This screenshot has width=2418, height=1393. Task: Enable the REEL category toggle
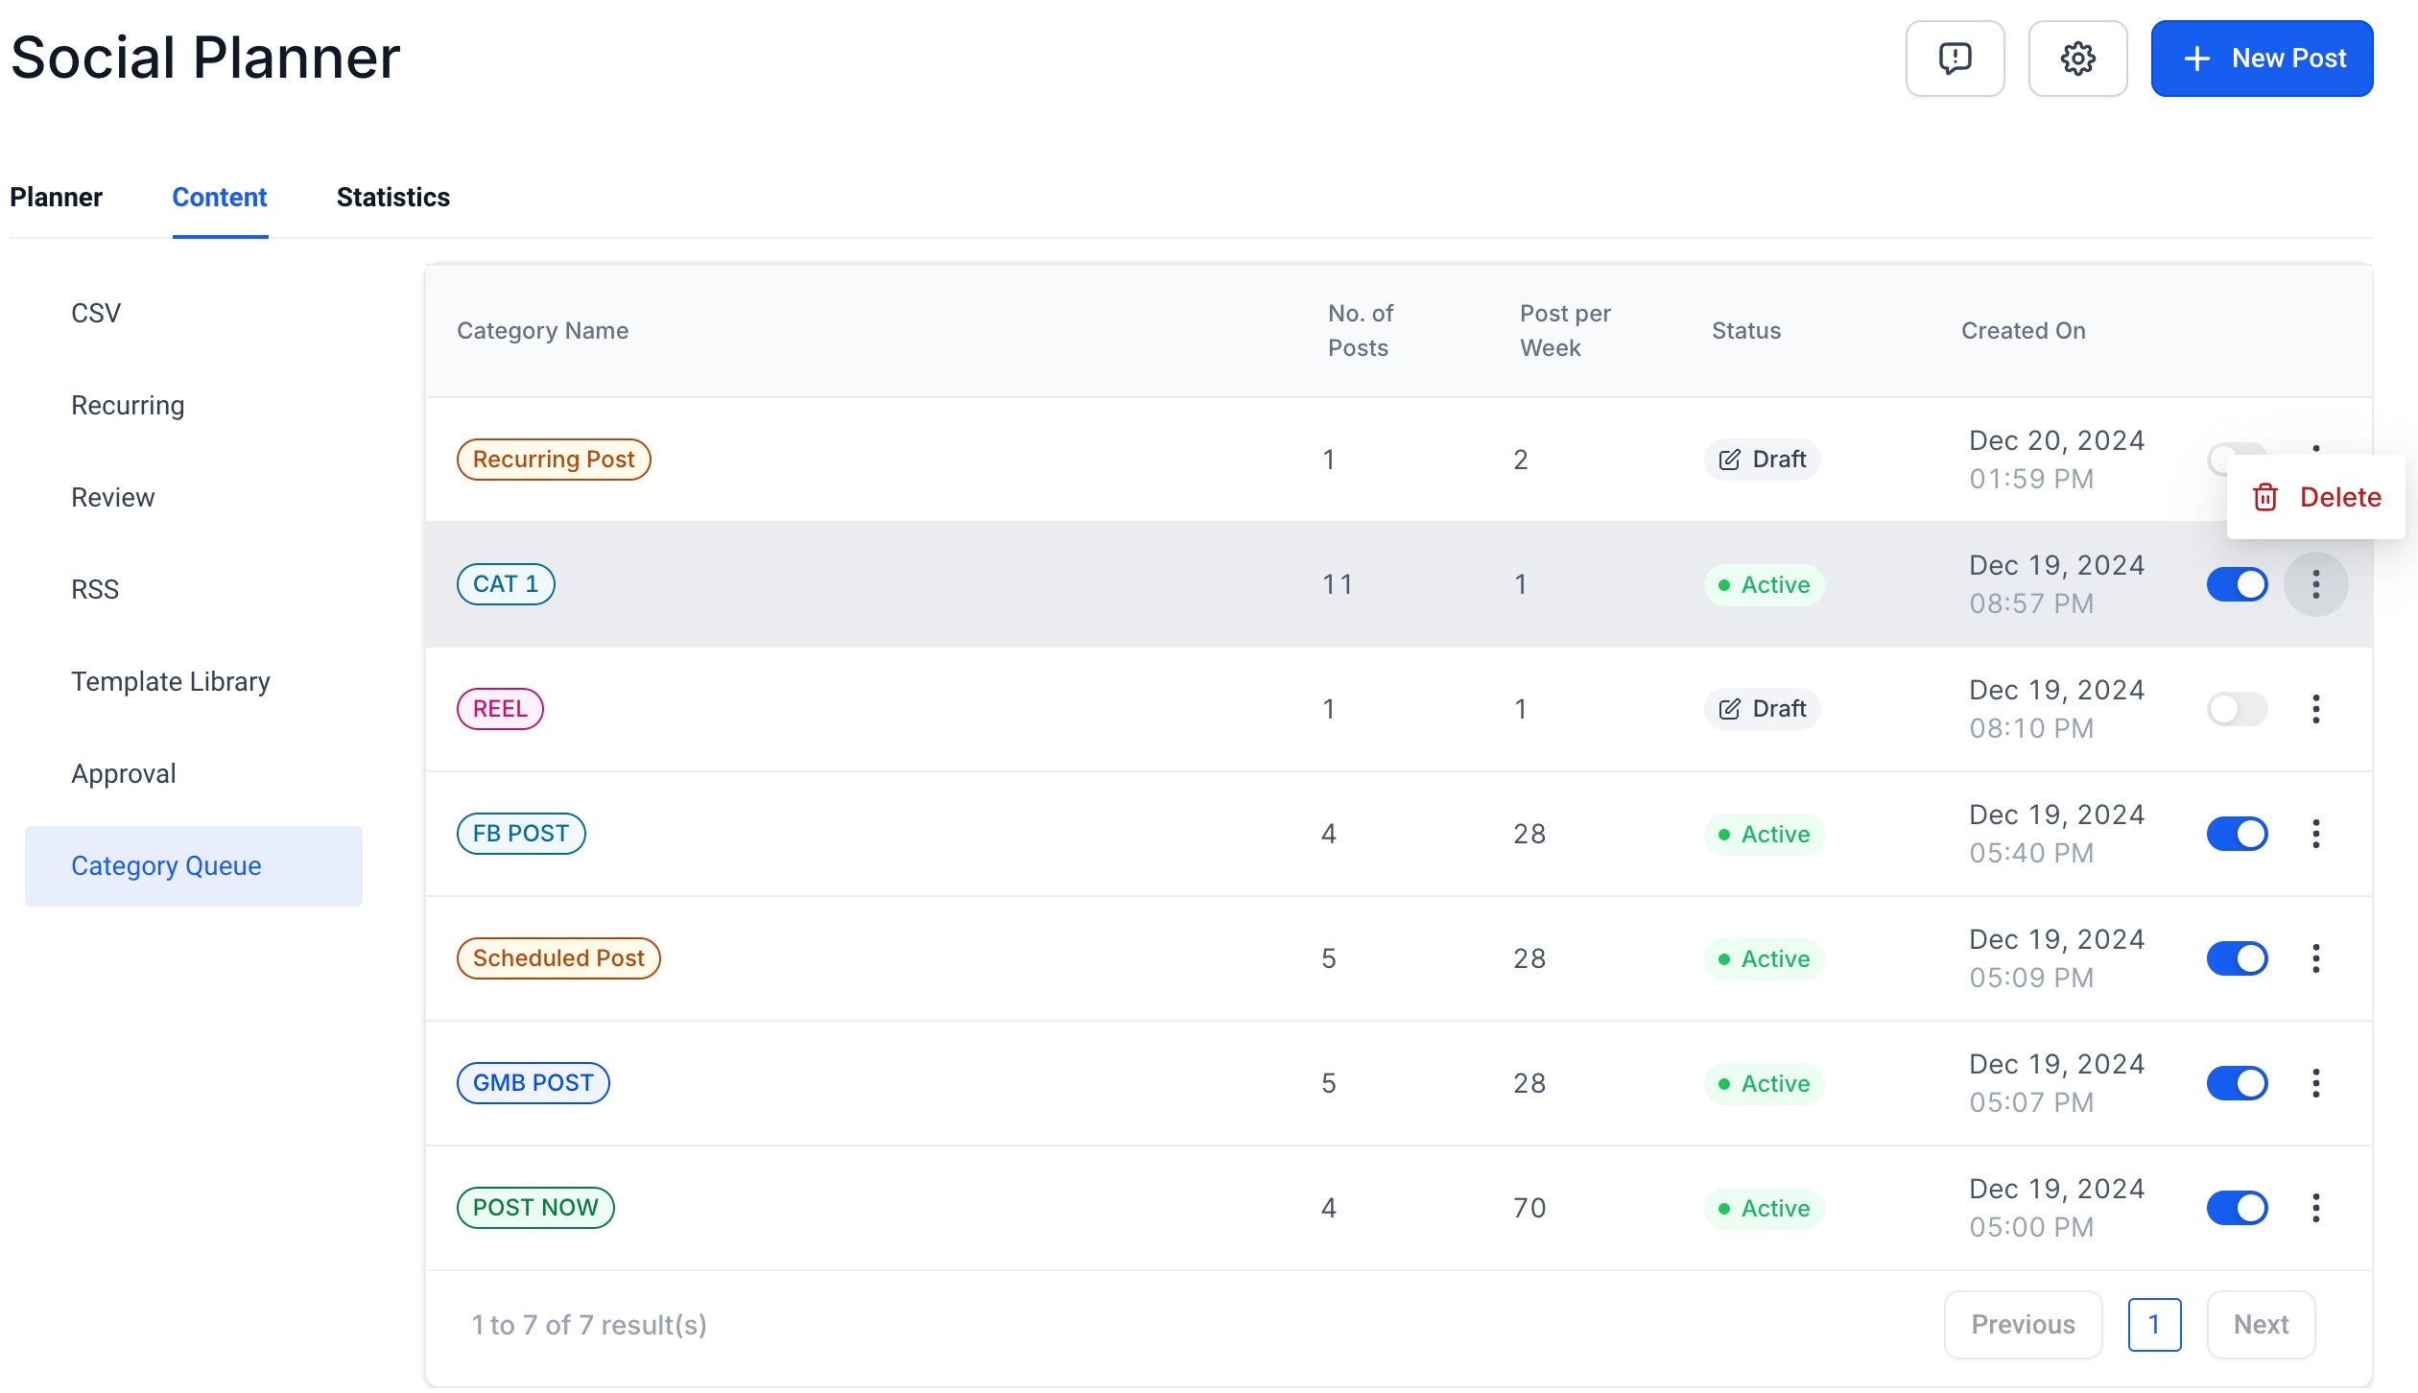point(2236,709)
